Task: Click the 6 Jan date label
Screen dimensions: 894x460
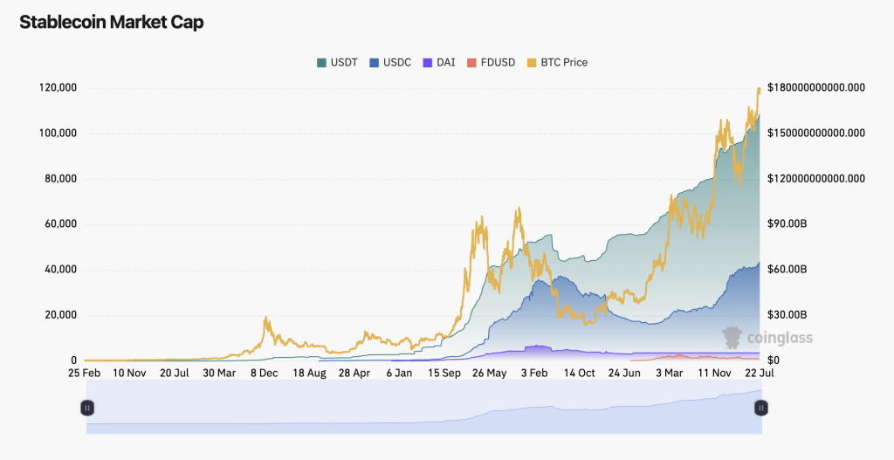Action: click(399, 374)
